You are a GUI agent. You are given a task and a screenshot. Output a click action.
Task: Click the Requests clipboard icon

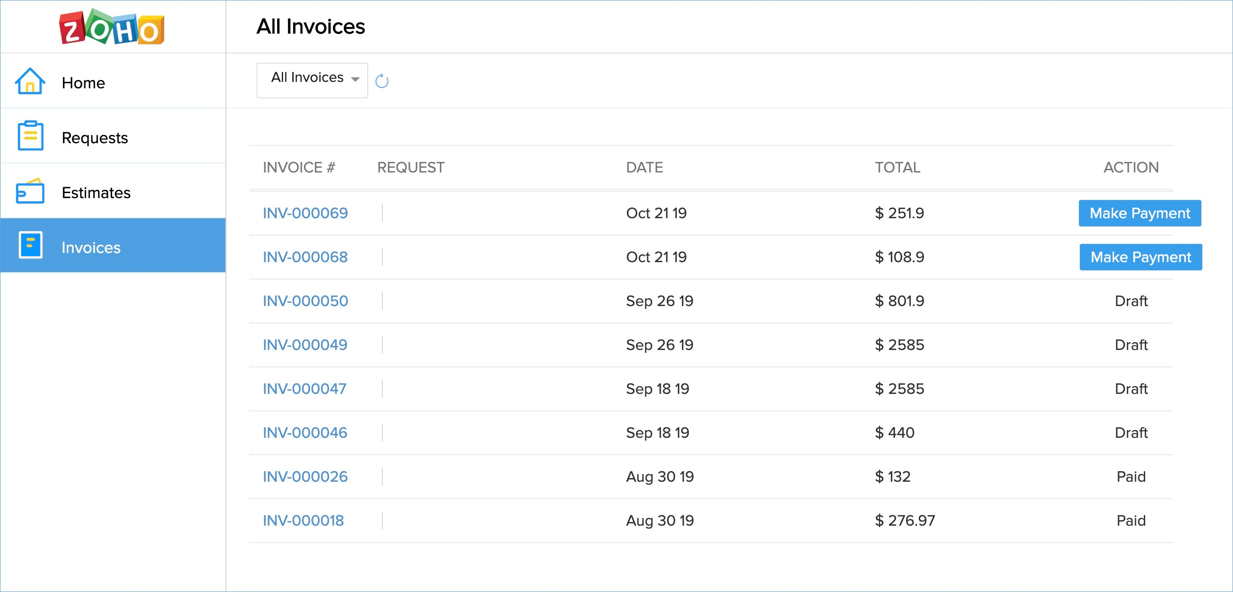(30, 136)
